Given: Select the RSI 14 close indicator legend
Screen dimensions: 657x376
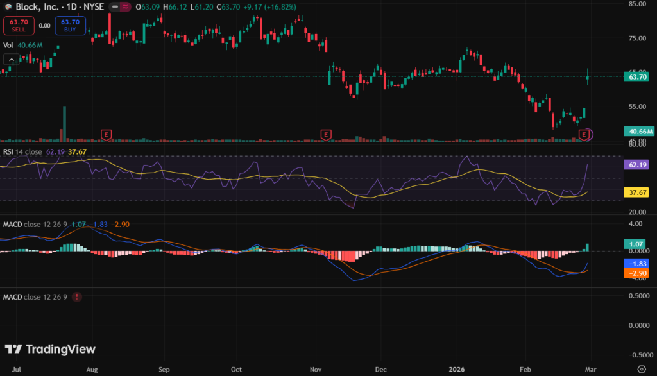Looking at the screenshot, I should [x=22, y=151].
